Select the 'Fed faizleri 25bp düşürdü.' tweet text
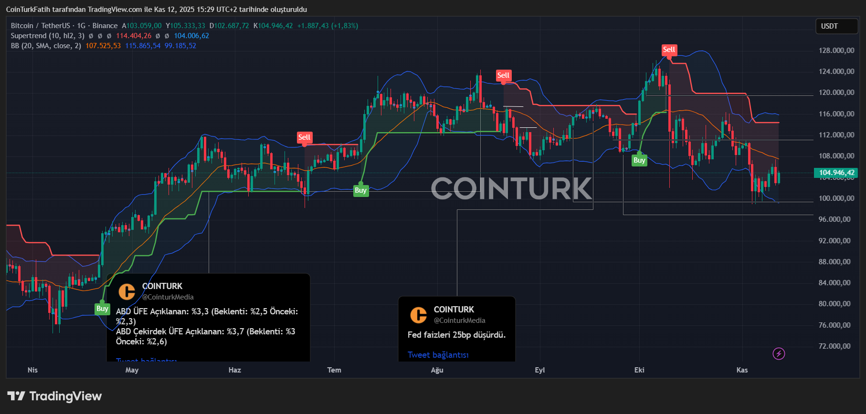 click(x=456, y=335)
